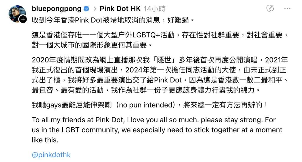Open the three-dot more options menu
The height and width of the screenshot is (162, 302).
[287, 9]
